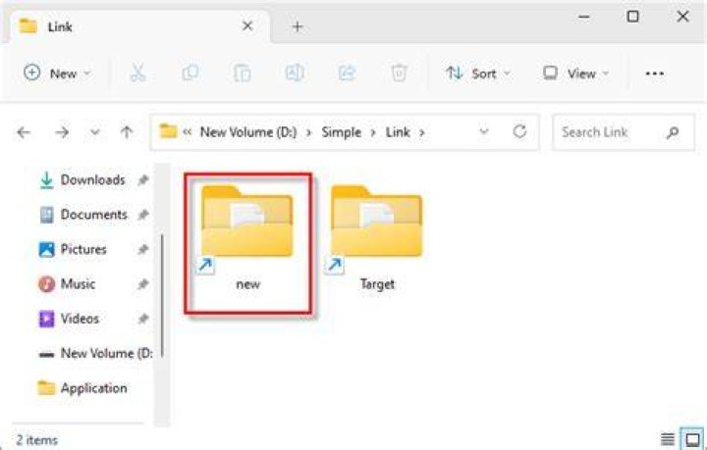Go back with the left arrow
This screenshot has height=450, width=707.
click(24, 132)
